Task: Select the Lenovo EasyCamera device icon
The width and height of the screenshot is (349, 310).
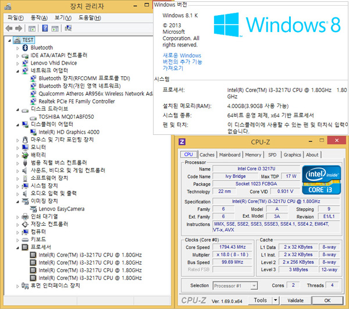Action: tap(33, 209)
